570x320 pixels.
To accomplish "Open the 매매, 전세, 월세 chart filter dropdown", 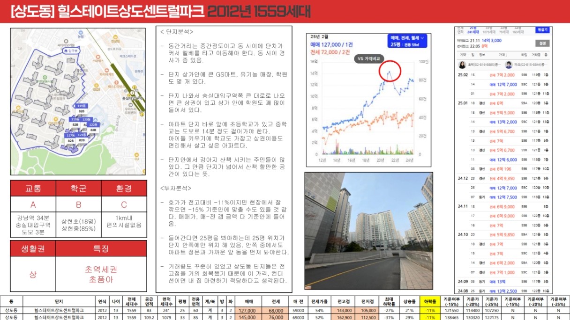I will (406, 41).
